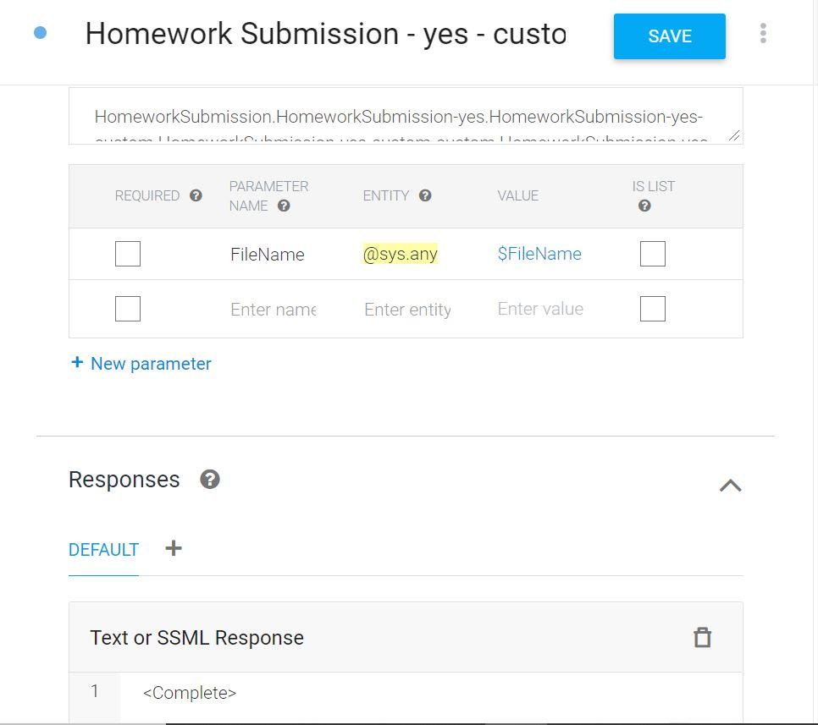This screenshot has height=725, width=818.
Task: Collapse the Responses section chevron
Action: (x=730, y=486)
